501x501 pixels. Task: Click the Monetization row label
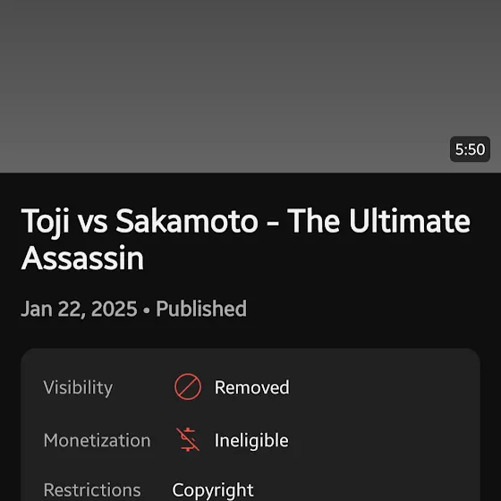tap(98, 440)
